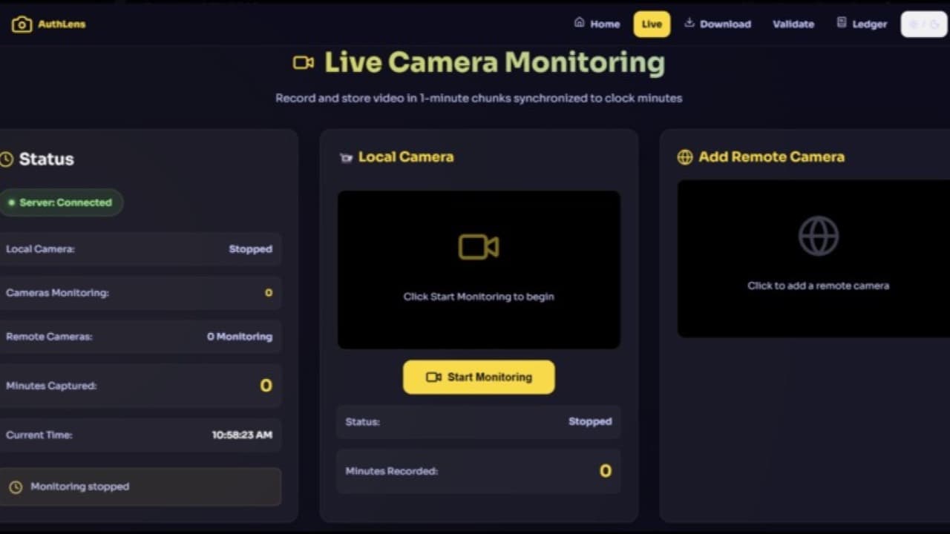
Task: Open the Validate page
Action: (793, 24)
